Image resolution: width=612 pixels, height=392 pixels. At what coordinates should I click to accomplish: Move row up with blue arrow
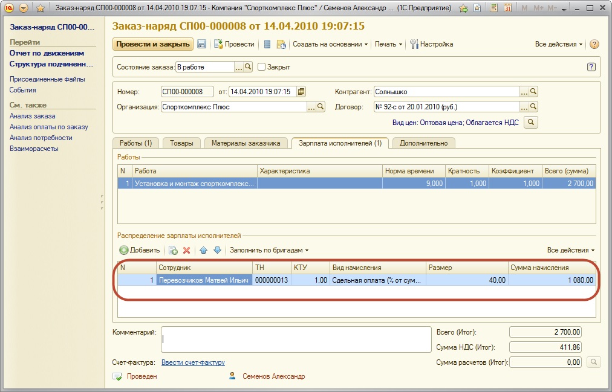pos(204,250)
